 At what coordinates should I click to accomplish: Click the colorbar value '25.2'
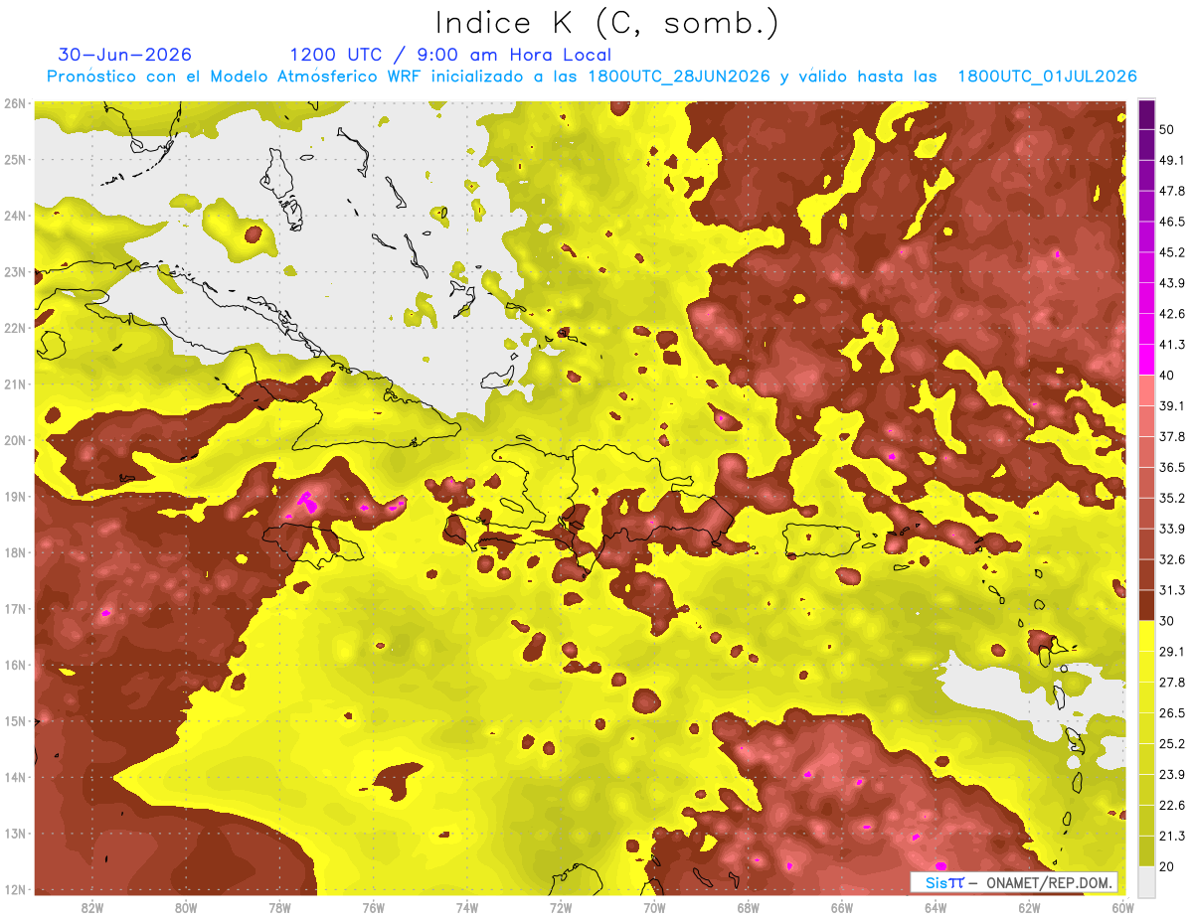pyautogui.click(x=1172, y=744)
